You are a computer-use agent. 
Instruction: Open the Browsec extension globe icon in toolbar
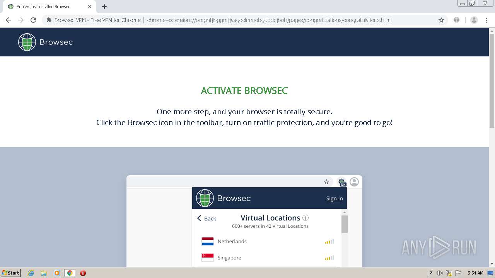pyautogui.click(x=457, y=20)
